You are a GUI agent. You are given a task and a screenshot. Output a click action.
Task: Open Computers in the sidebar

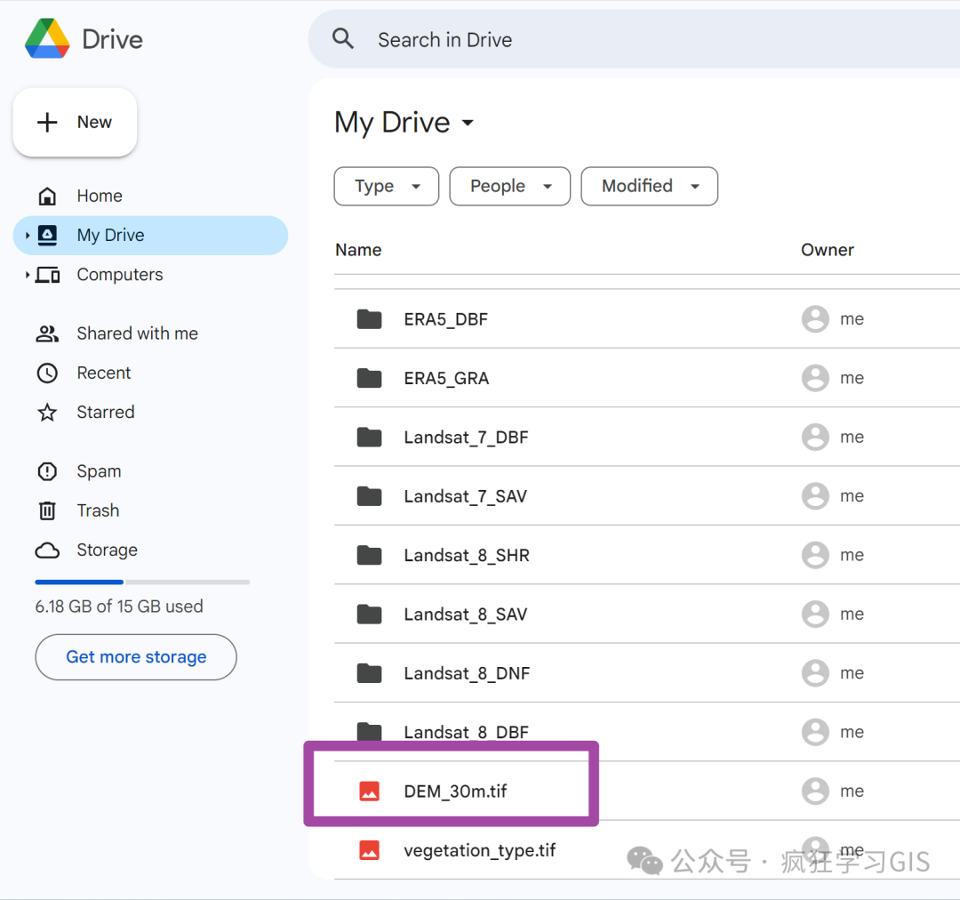(120, 275)
